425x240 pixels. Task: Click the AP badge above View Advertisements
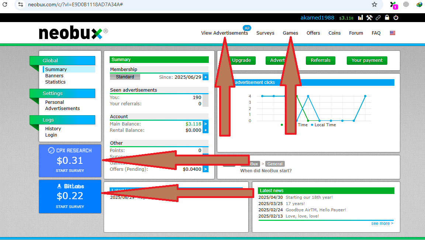click(x=247, y=28)
